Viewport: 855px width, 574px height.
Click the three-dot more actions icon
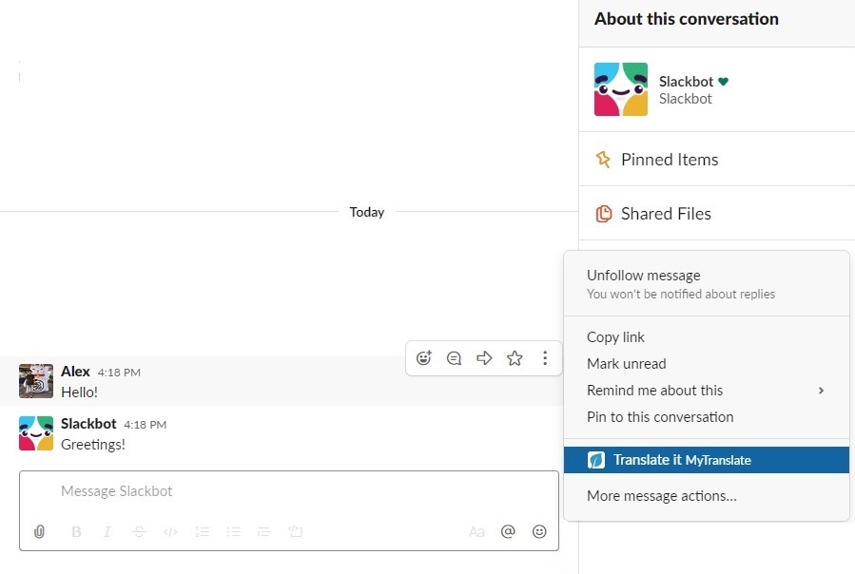[545, 358]
